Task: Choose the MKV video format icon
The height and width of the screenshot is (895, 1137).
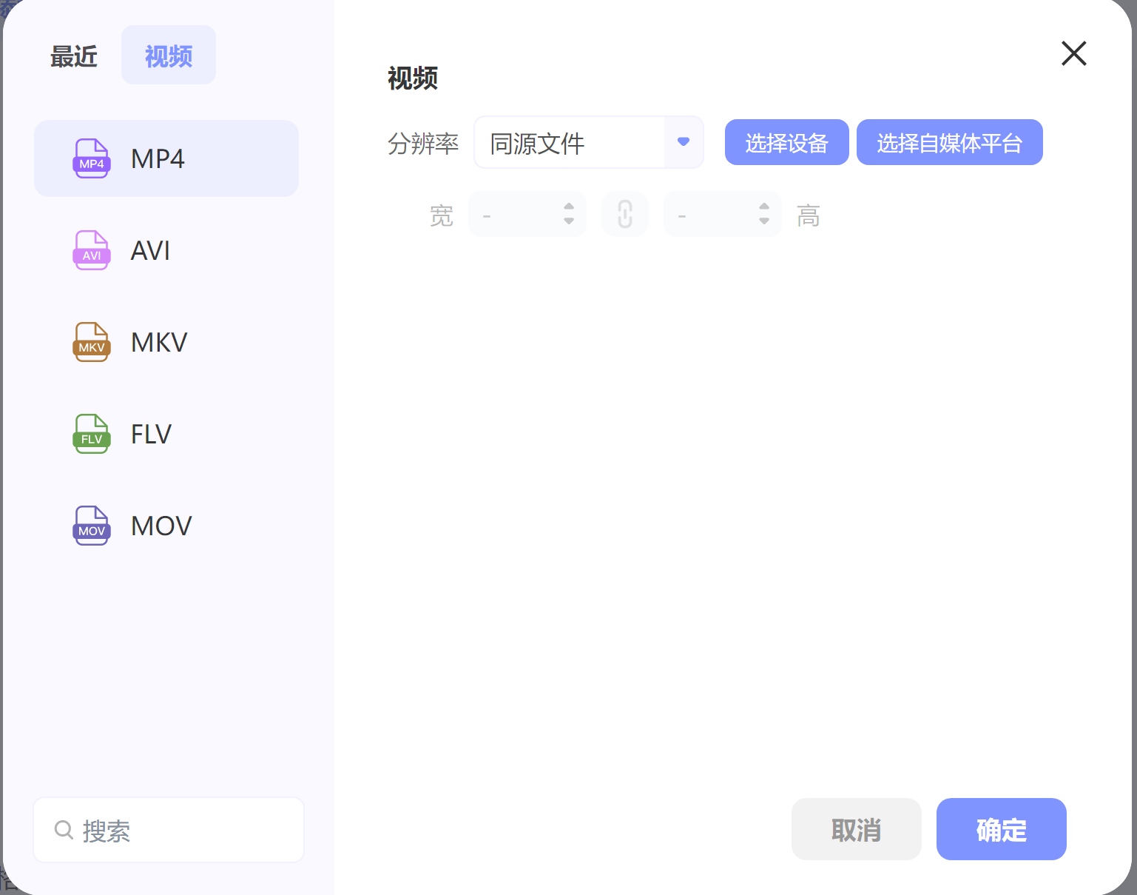Action: pos(91,342)
